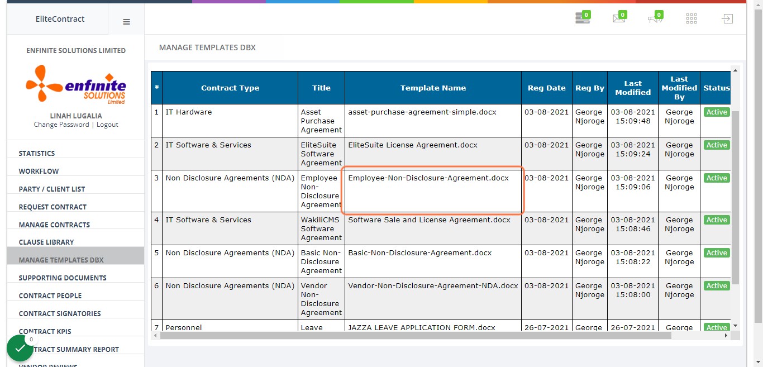Image resolution: width=763 pixels, height=367 pixels.
Task: Click the Template Name column header
Action: point(433,88)
